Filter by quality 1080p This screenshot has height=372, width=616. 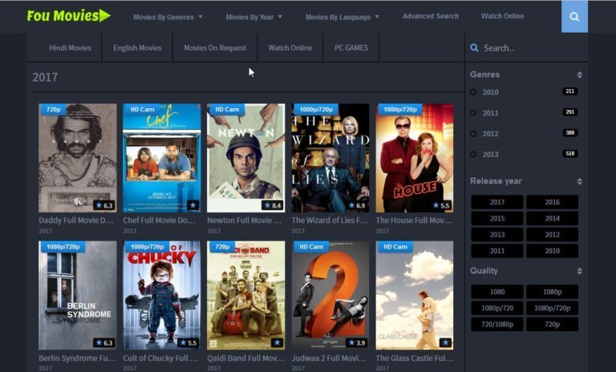pyautogui.click(x=552, y=292)
